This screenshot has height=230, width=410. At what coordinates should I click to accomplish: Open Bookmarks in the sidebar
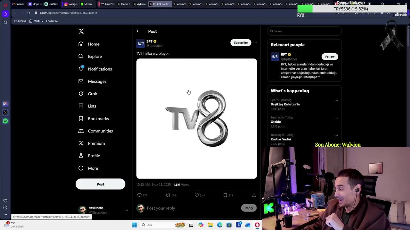(x=94, y=119)
